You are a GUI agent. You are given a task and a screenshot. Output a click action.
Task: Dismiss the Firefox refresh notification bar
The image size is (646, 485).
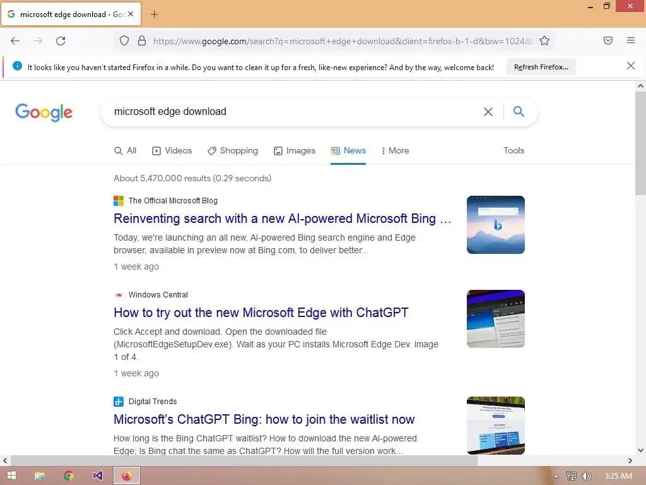(630, 66)
